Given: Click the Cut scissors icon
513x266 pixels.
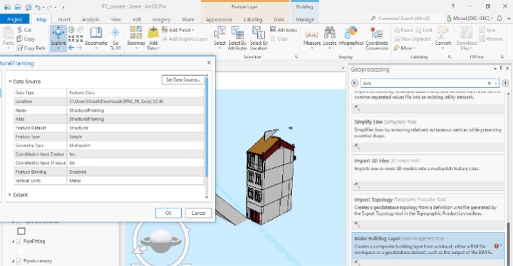Looking at the screenshot, I should pos(20,30).
